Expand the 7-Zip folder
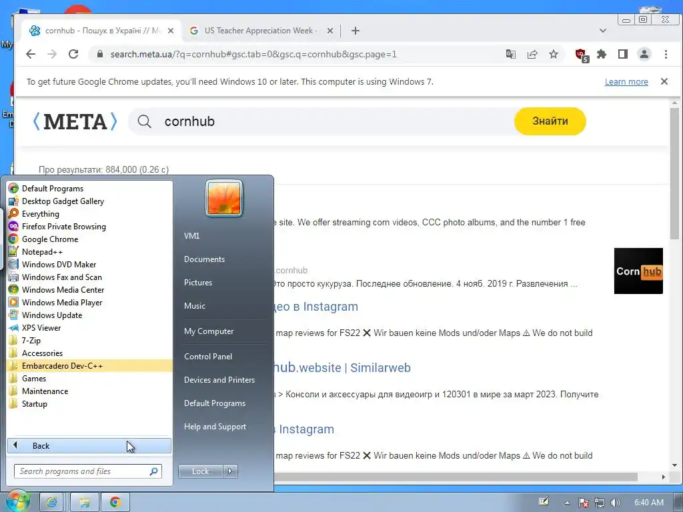This screenshot has width=683, height=512. [x=89, y=341]
